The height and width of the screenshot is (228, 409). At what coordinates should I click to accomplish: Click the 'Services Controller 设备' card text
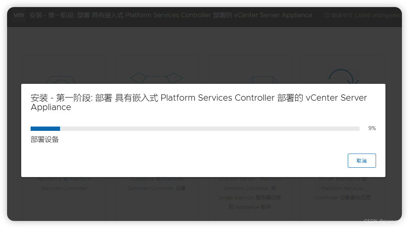point(157,188)
